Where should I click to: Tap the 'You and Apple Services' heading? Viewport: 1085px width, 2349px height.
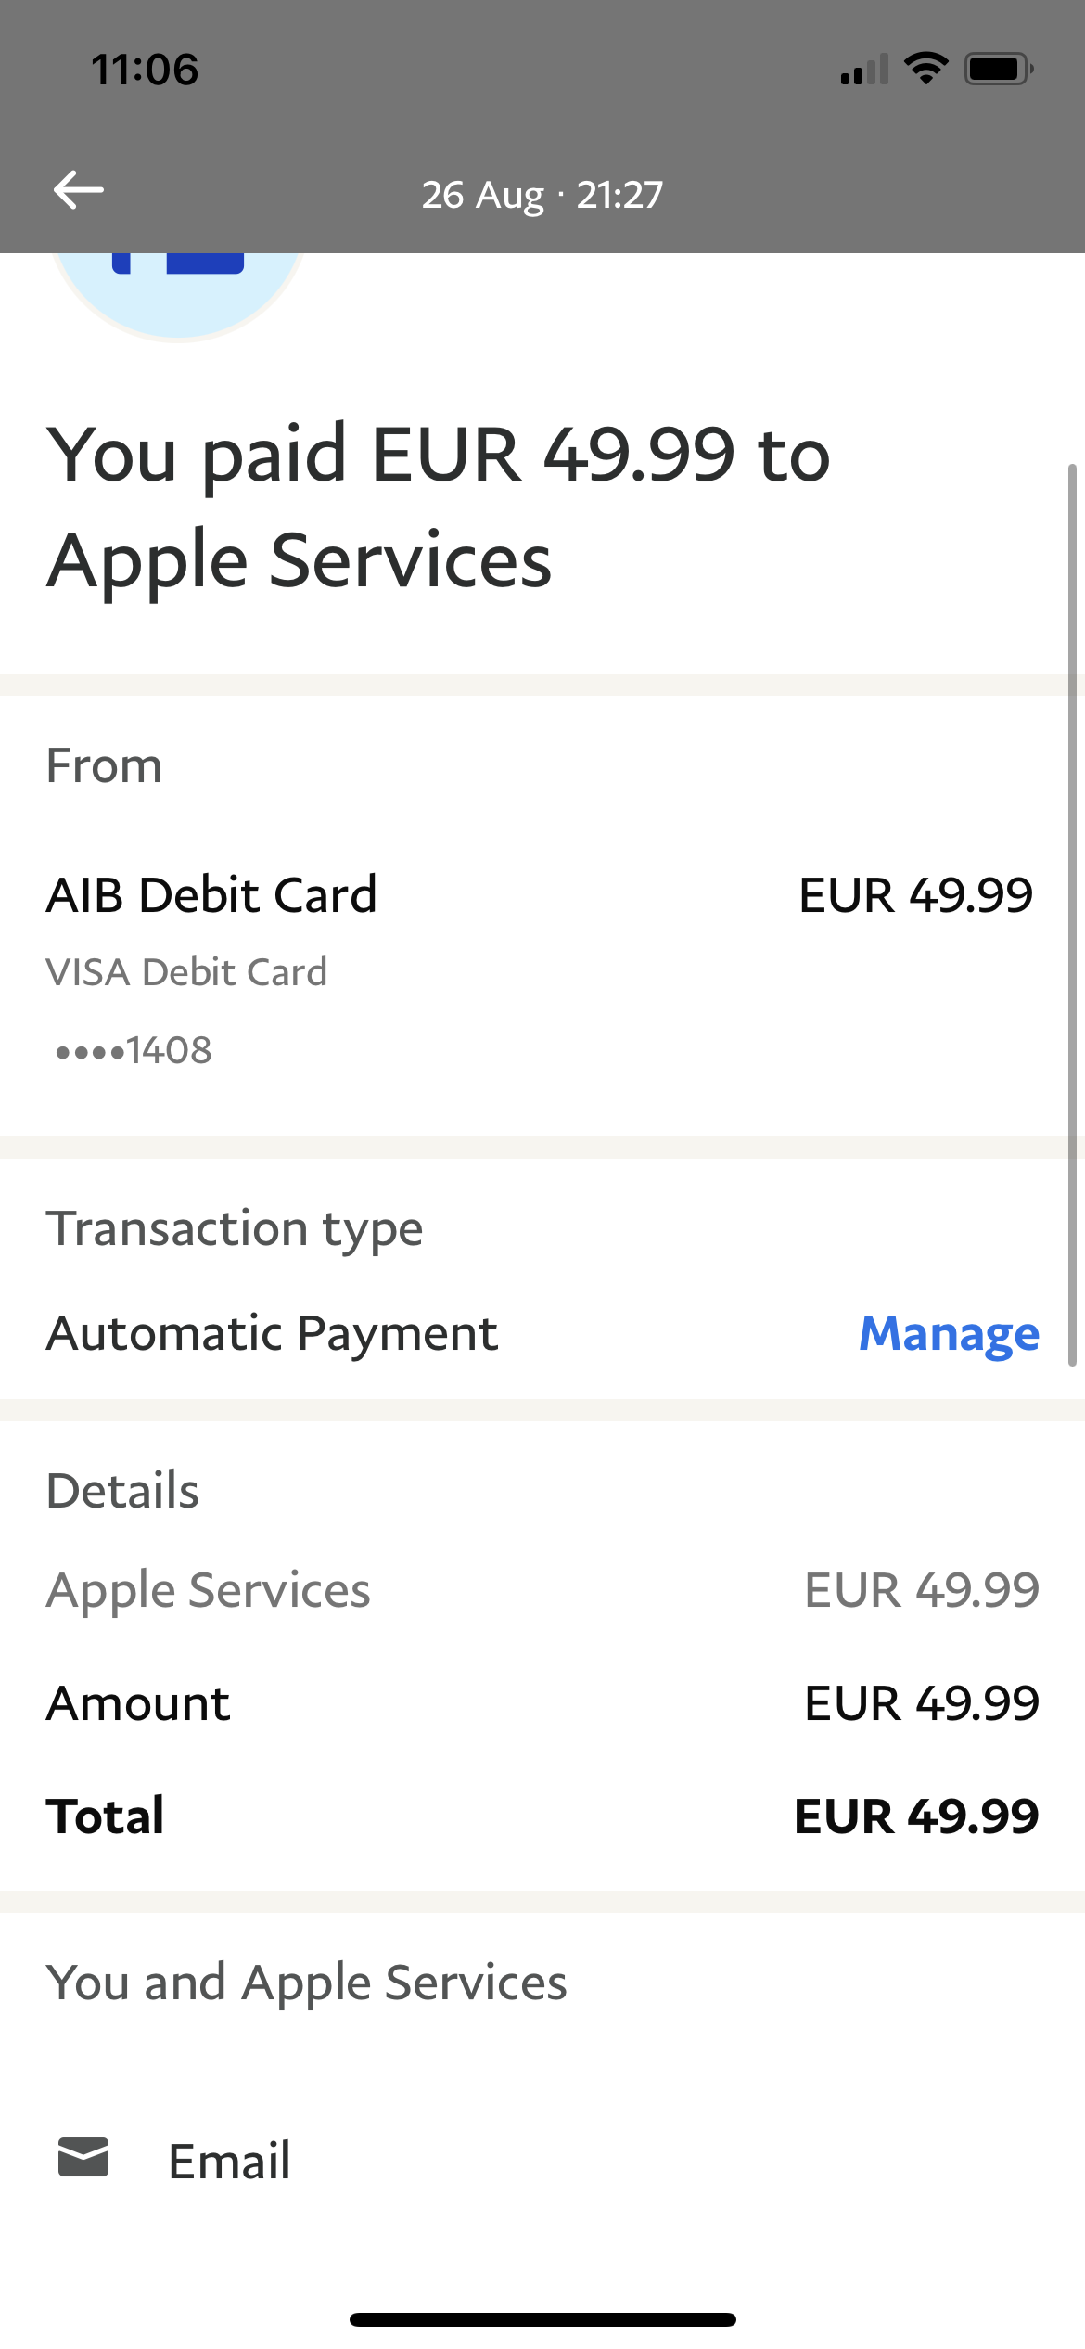[x=306, y=1983]
